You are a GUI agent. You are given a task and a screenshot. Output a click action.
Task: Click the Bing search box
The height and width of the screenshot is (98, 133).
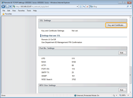tap(110, 7)
